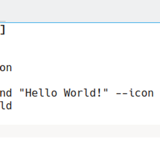Click the "on" text fragment
Screen dimensions: 160x160
point(6,68)
